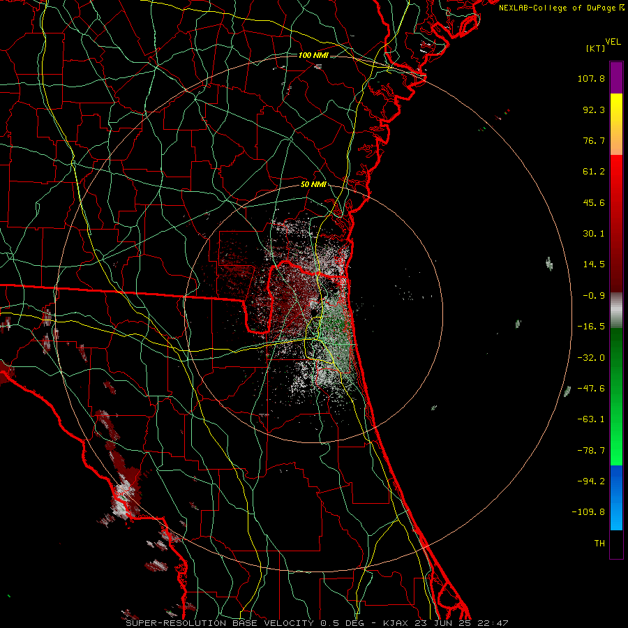
Task: Click the yellow segment of the color bar
Action: 616,124
